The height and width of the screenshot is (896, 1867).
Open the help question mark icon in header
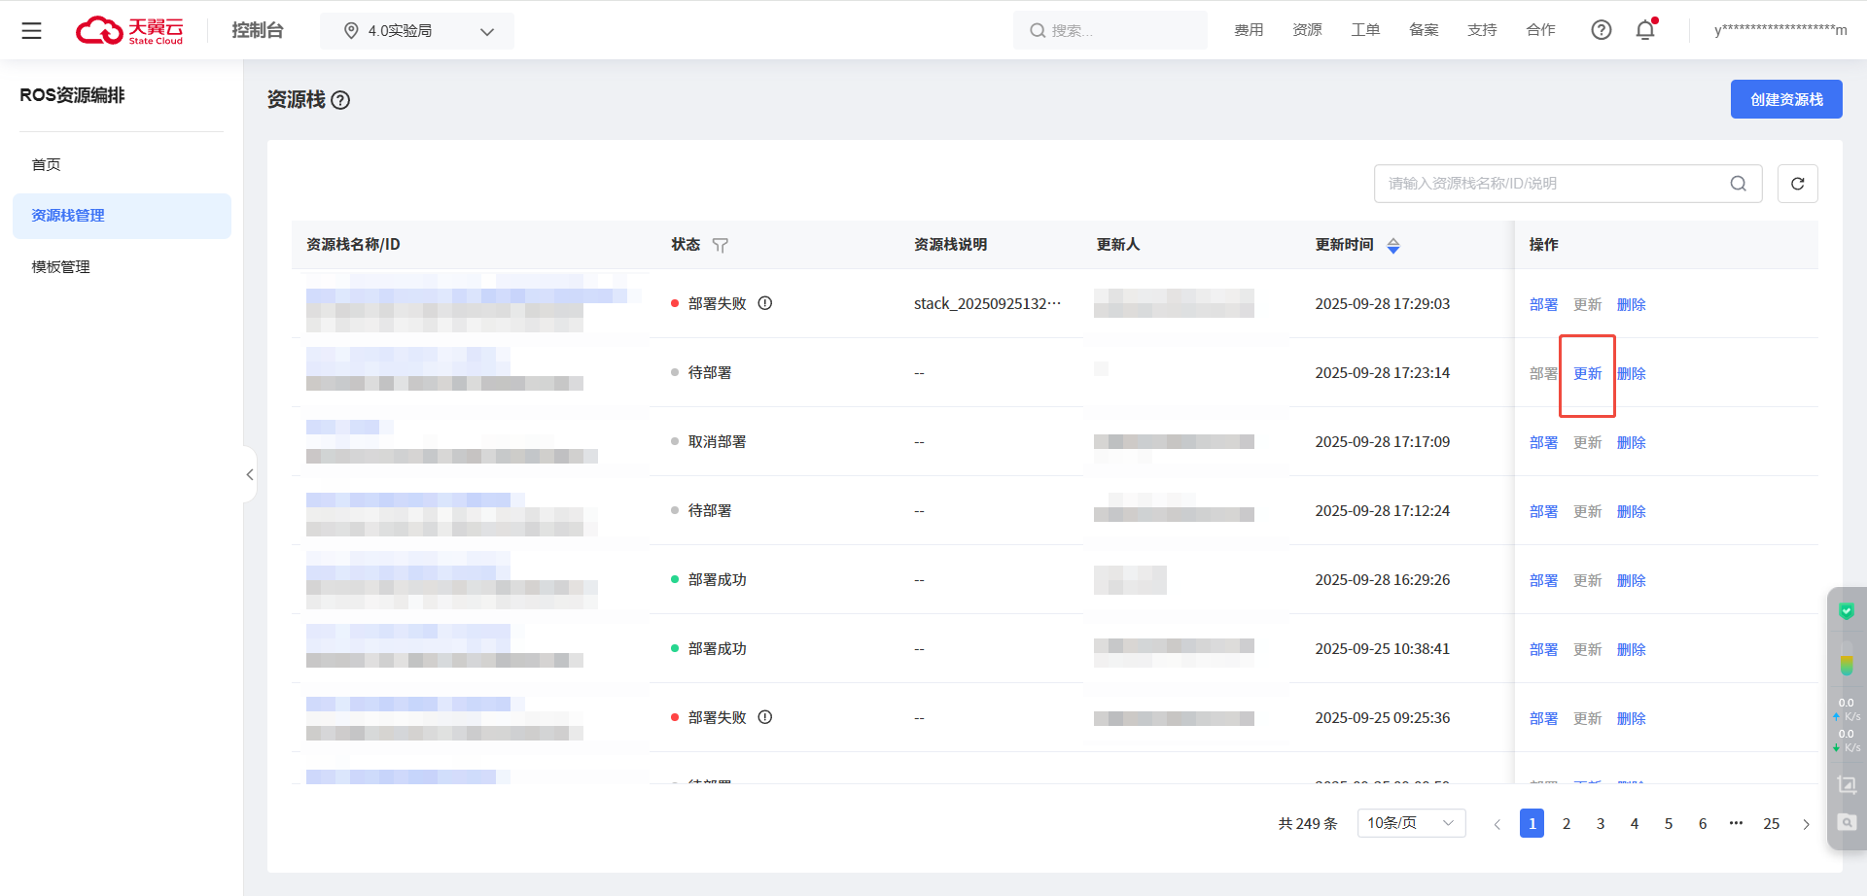1601,30
